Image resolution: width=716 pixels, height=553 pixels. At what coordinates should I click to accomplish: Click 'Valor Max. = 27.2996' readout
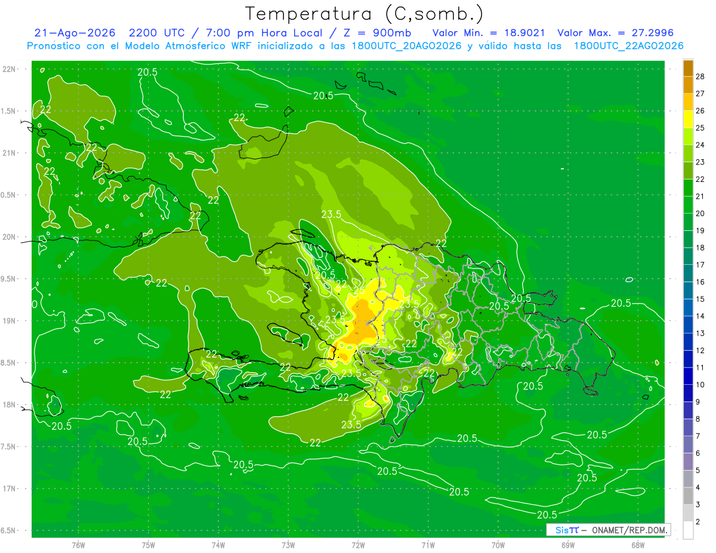[x=615, y=33]
